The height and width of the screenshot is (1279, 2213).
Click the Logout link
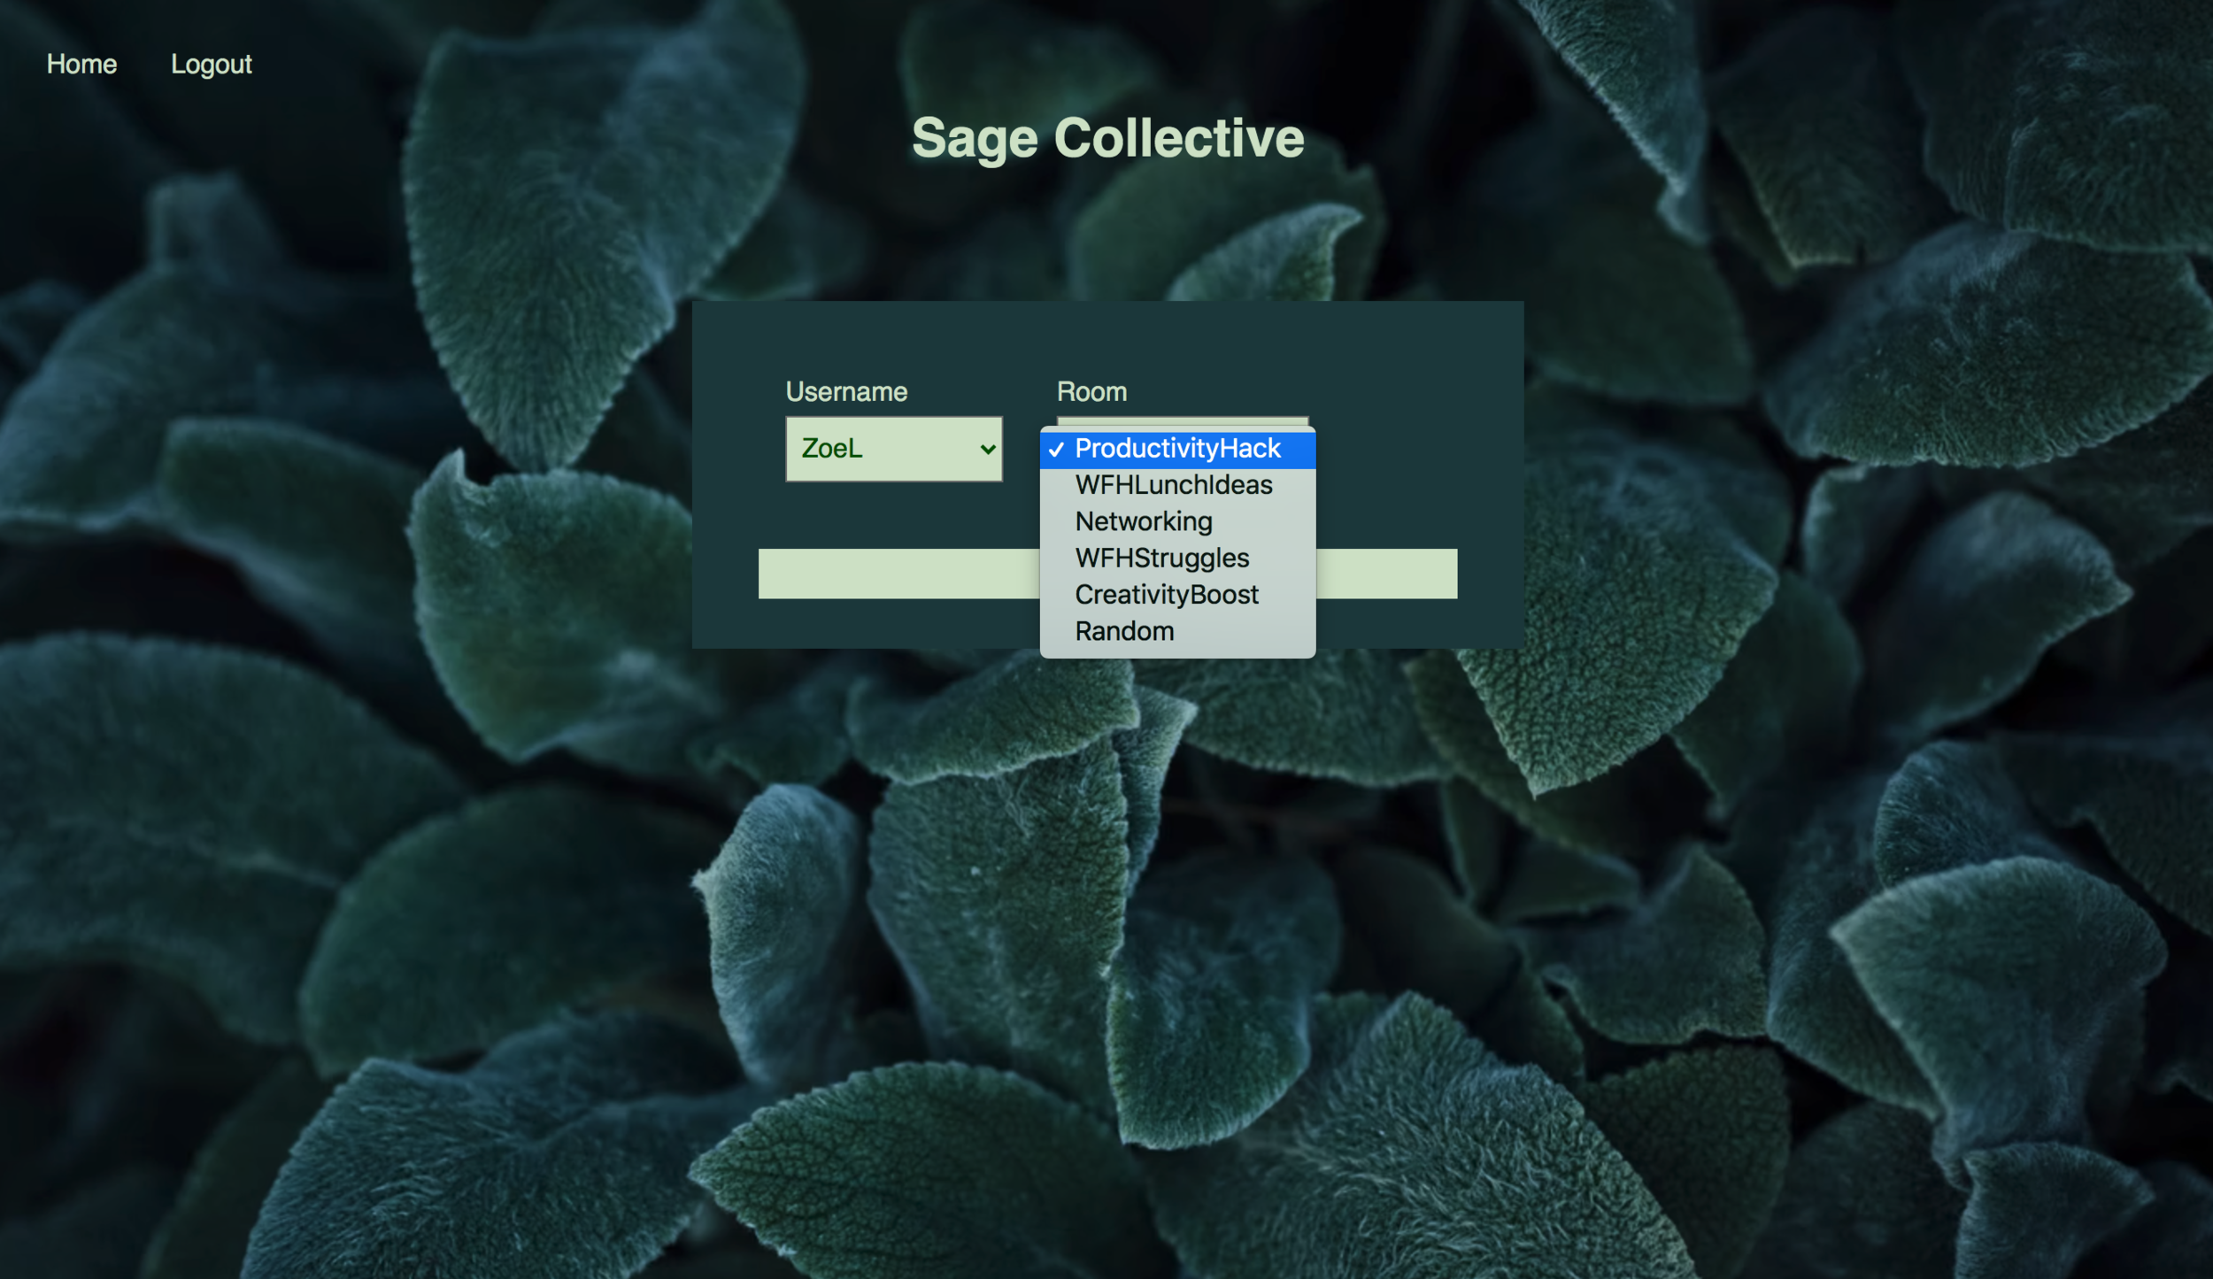(x=211, y=65)
